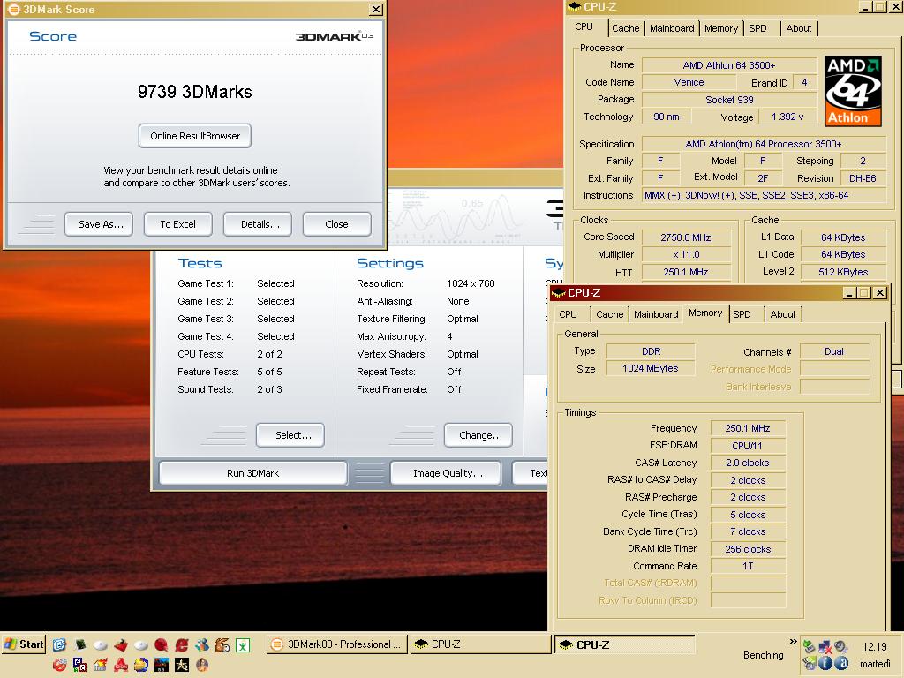The width and height of the screenshot is (904, 678).
Task: Click the taskbar clock showing 12.19
Action: pos(875,647)
